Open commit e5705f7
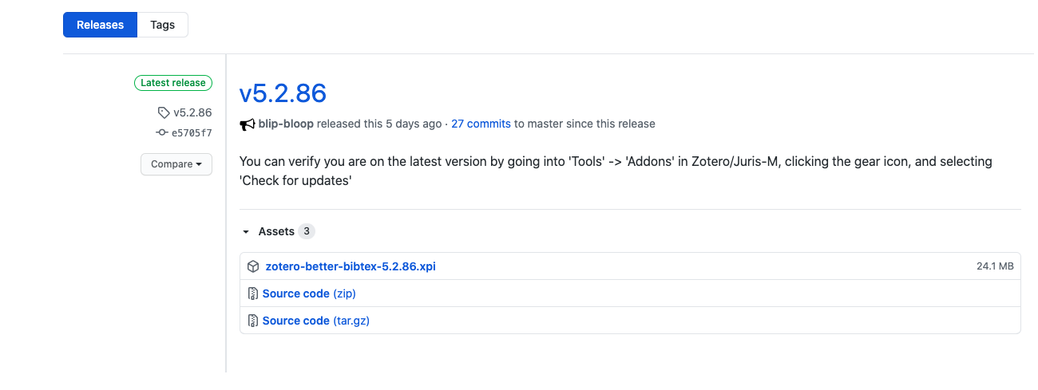Viewport: 1038px width, 390px height. 192,132
